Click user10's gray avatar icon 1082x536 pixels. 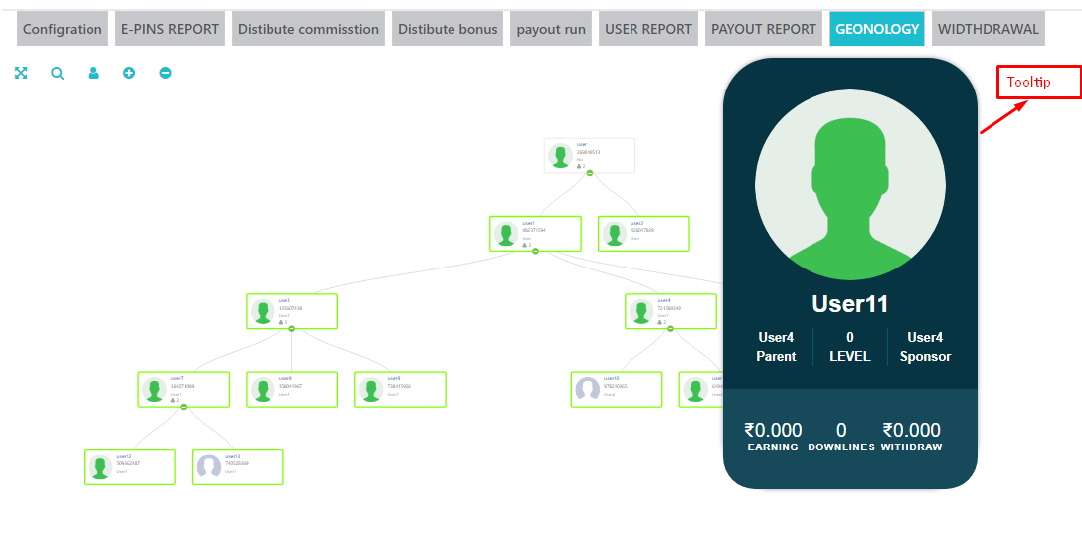click(x=588, y=389)
